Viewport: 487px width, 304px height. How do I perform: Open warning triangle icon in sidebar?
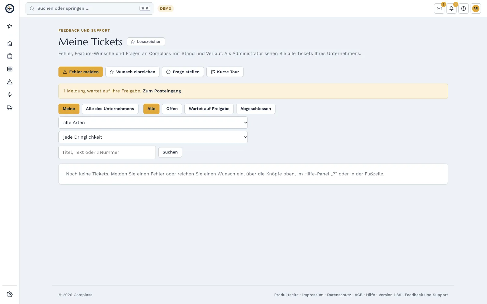tap(10, 82)
